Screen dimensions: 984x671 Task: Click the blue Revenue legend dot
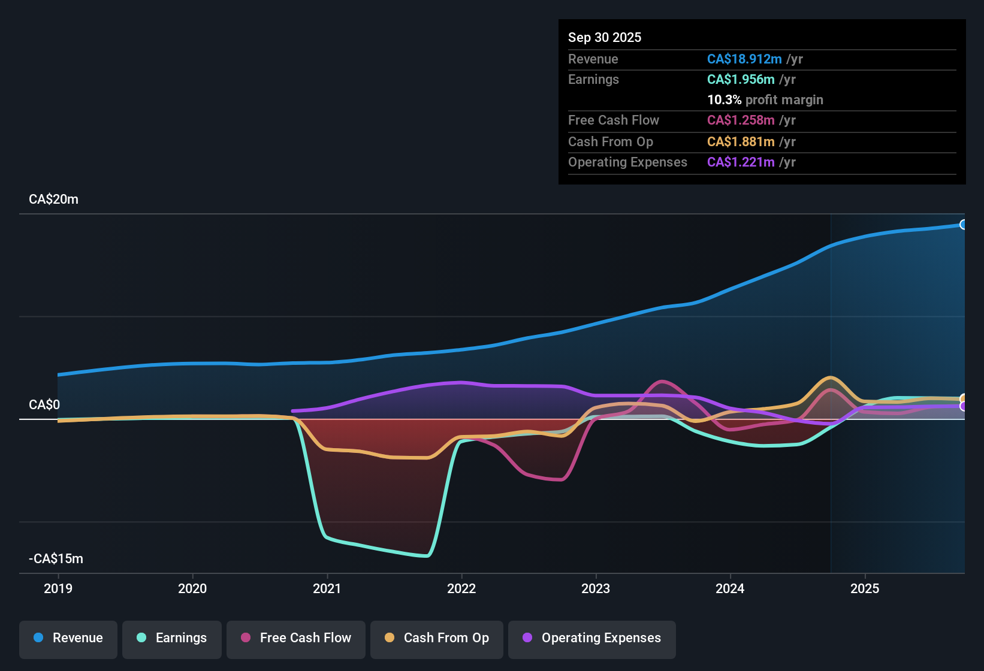38,637
